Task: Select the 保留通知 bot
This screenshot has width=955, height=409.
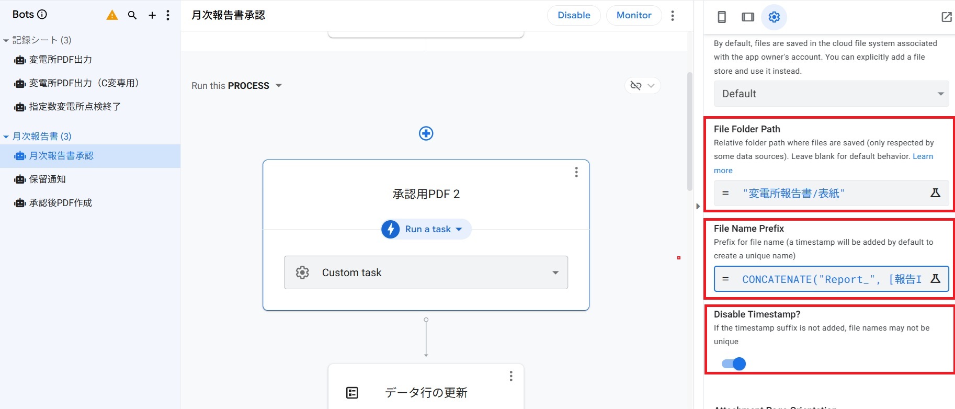Action: coord(47,179)
